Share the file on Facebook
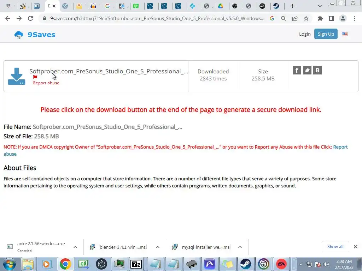 pyautogui.click(x=297, y=70)
